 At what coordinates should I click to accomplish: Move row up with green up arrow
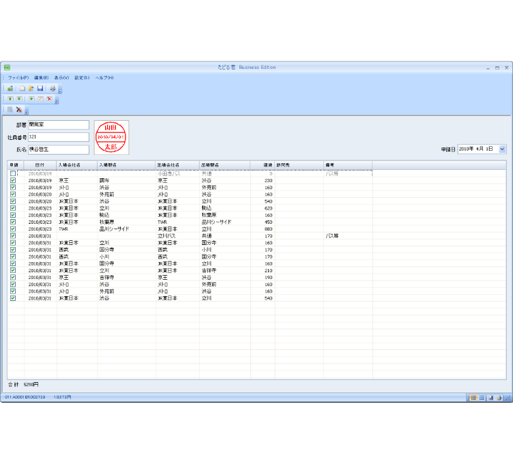coord(10,99)
